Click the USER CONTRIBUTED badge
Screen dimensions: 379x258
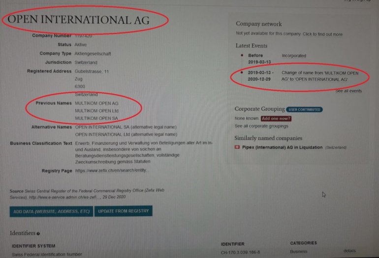[x=304, y=109]
